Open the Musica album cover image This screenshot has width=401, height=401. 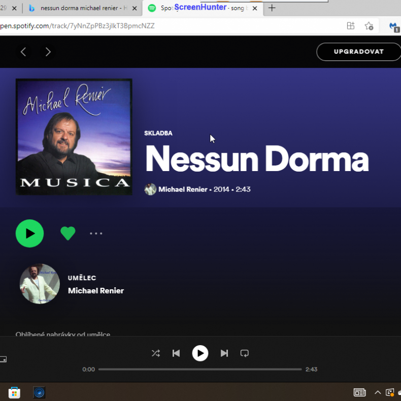point(74,137)
